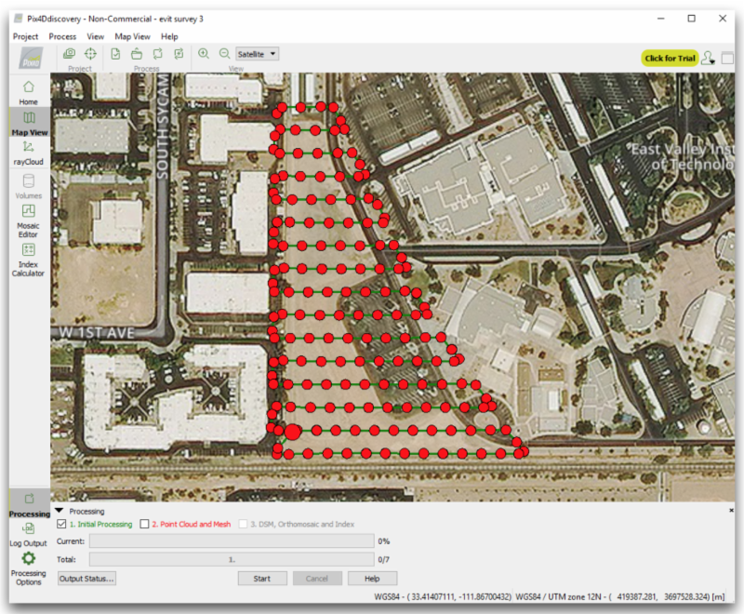
Task: Click the Total progress bar
Action: [232, 559]
